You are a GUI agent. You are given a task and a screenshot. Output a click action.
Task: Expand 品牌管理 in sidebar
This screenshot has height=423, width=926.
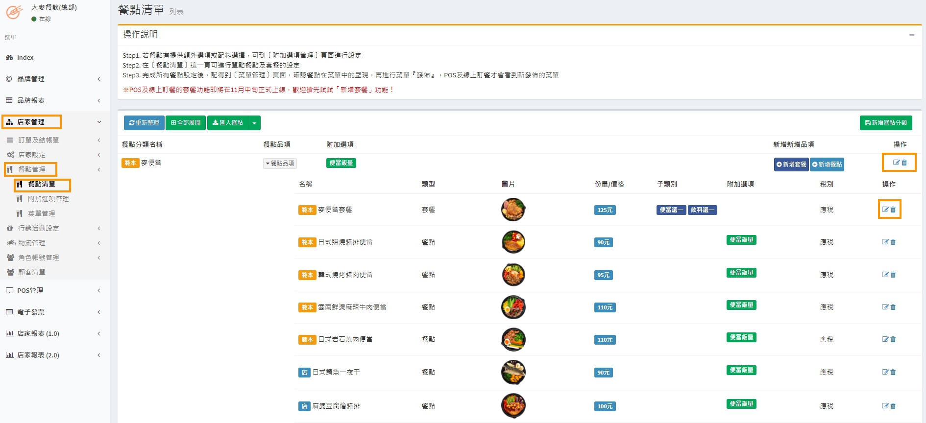click(54, 79)
